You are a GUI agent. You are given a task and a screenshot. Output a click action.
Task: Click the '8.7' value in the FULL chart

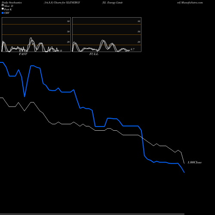(132, 49)
